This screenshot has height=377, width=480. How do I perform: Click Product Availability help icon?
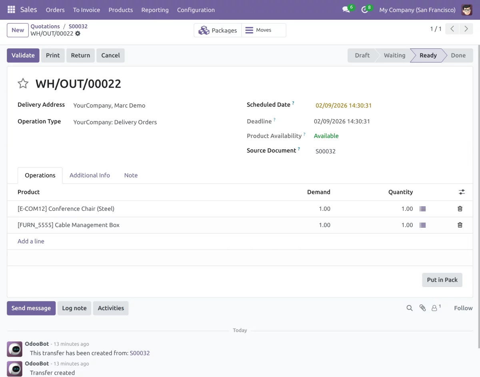point(304,134)
